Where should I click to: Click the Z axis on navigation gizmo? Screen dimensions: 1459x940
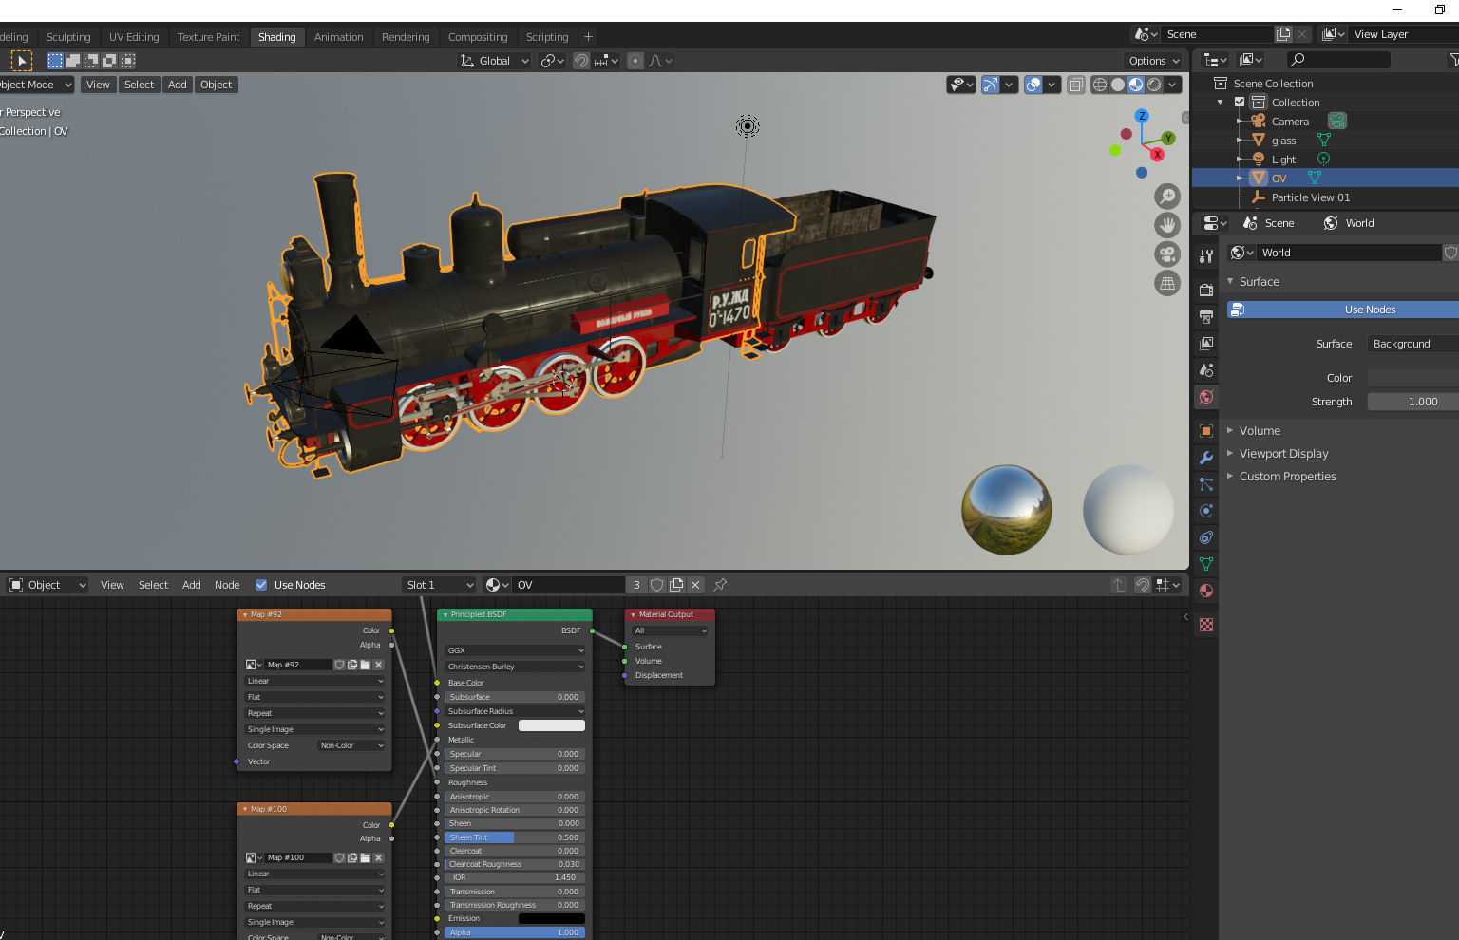pos(1142,116)
